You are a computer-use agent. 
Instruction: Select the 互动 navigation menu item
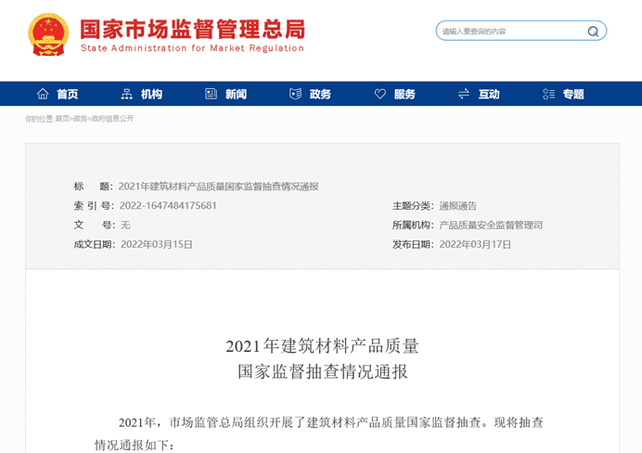pos(489,94)
